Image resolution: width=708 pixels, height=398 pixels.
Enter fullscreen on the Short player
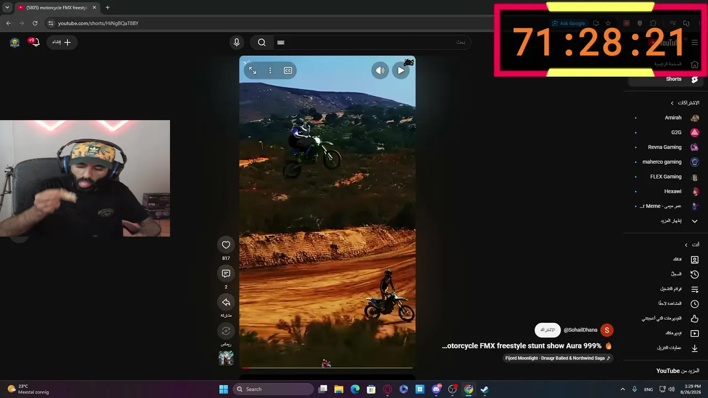click(252, 70)
